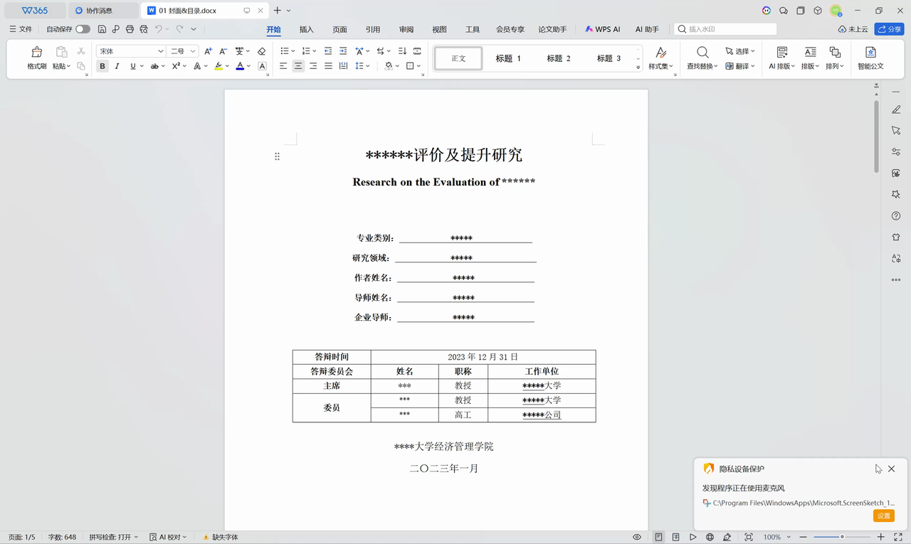
Task: Switch to the Page (页面) tab
Action: click(339, 29)
